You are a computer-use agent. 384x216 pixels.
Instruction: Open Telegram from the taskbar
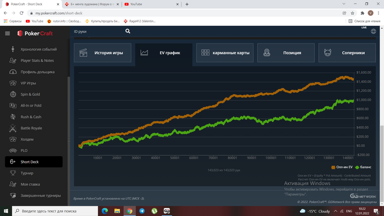click(142, 211)
